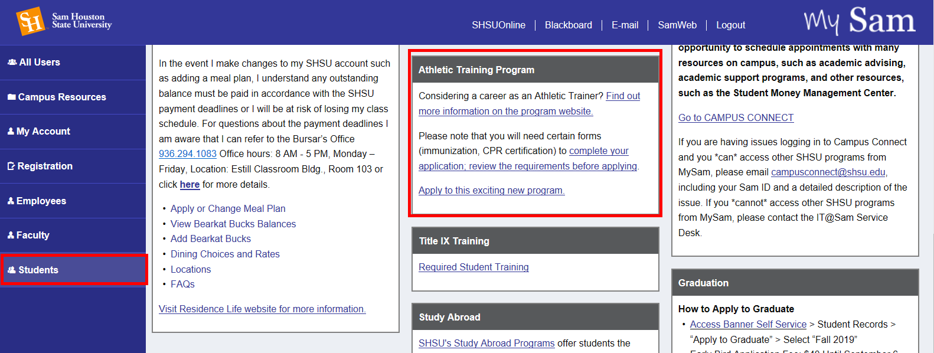Viewport: 934px width, 353px height.
Task: Click Logout in the top navigation
Action: (731, 25)
